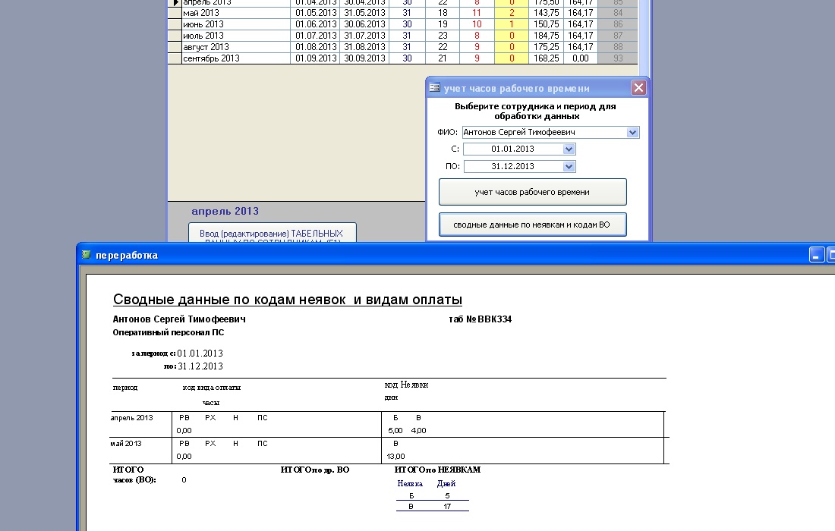Click the 143,75 hours cell
835x531 pixels.
(x=547, y=13)
